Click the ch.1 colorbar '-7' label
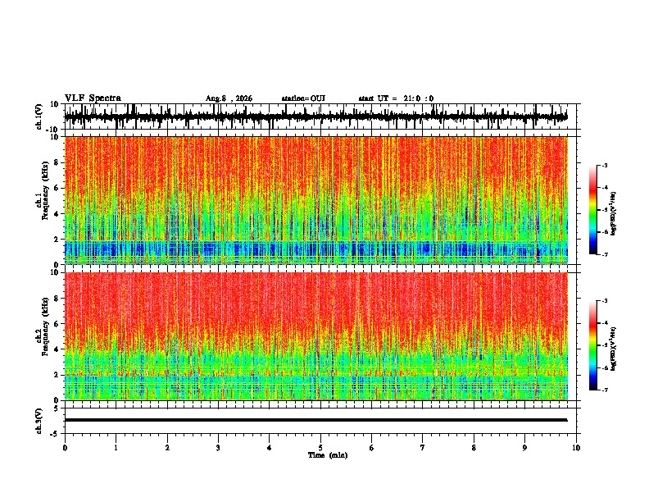This screenshot has height=502, width=649. coord(605,254)
